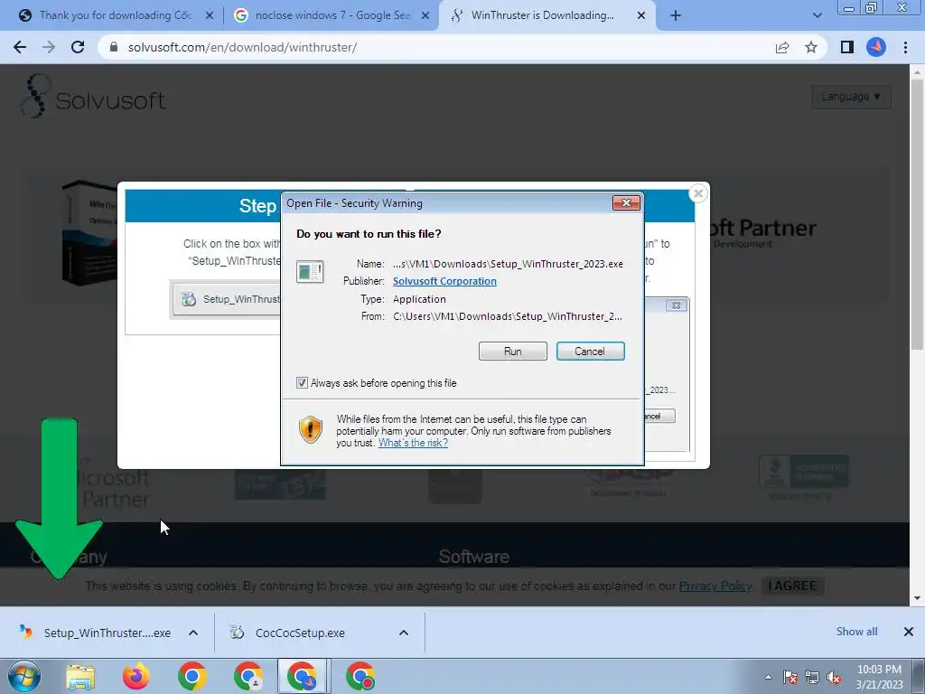Click the share page icon
Image resolution: width=925 pixels, height=694 pixels.
pos(782,47)
